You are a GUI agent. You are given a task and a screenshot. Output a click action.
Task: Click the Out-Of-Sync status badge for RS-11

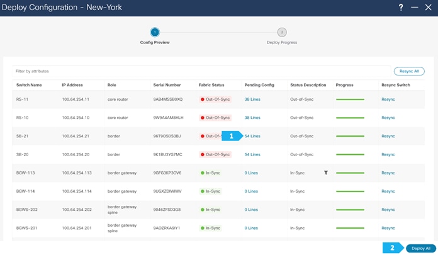215,99
